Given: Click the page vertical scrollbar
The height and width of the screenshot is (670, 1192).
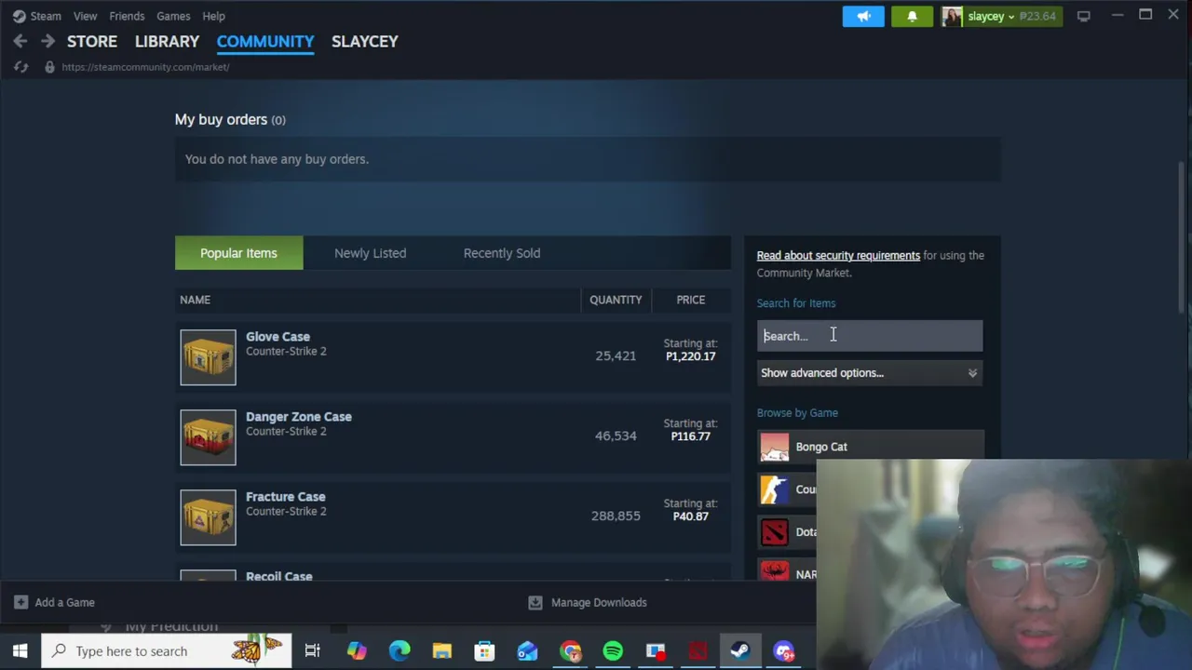Looking at the screenshot, I should tap(1182, 237).
